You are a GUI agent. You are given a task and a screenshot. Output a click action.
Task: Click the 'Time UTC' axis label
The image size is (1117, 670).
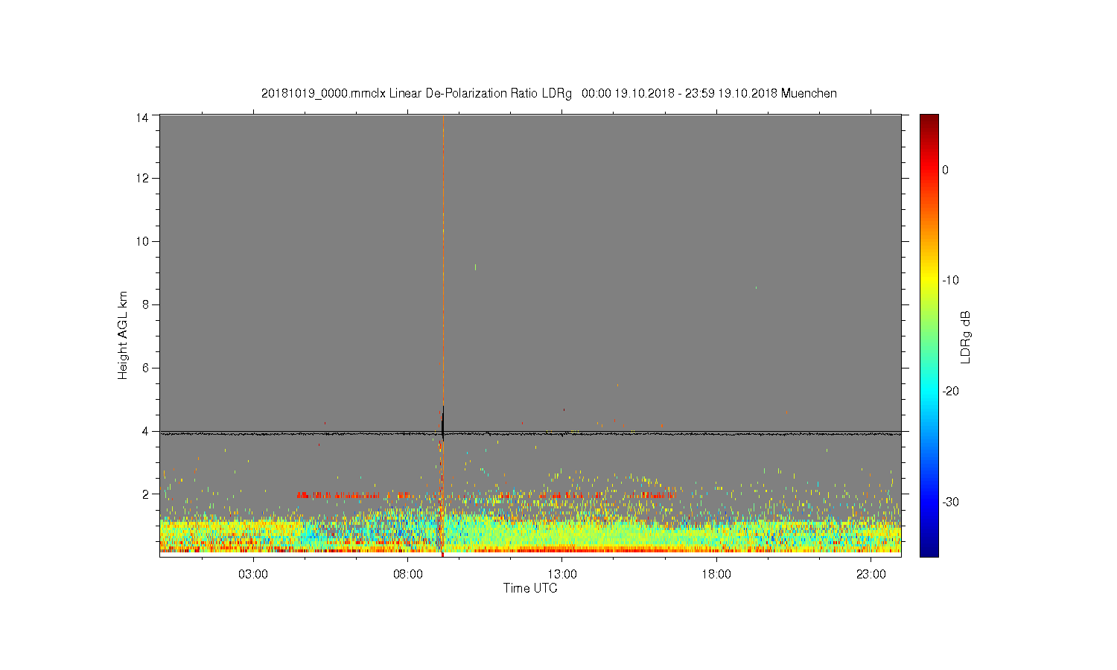[530, 588]
